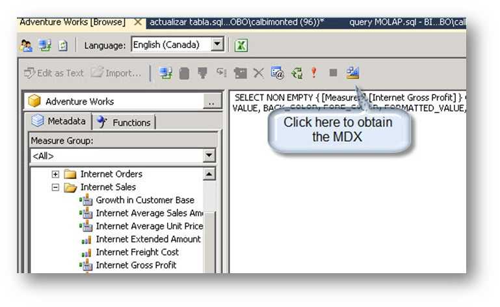Expand the Internet Orders folder
The image size is (500, 307).
tap(55, 174)
